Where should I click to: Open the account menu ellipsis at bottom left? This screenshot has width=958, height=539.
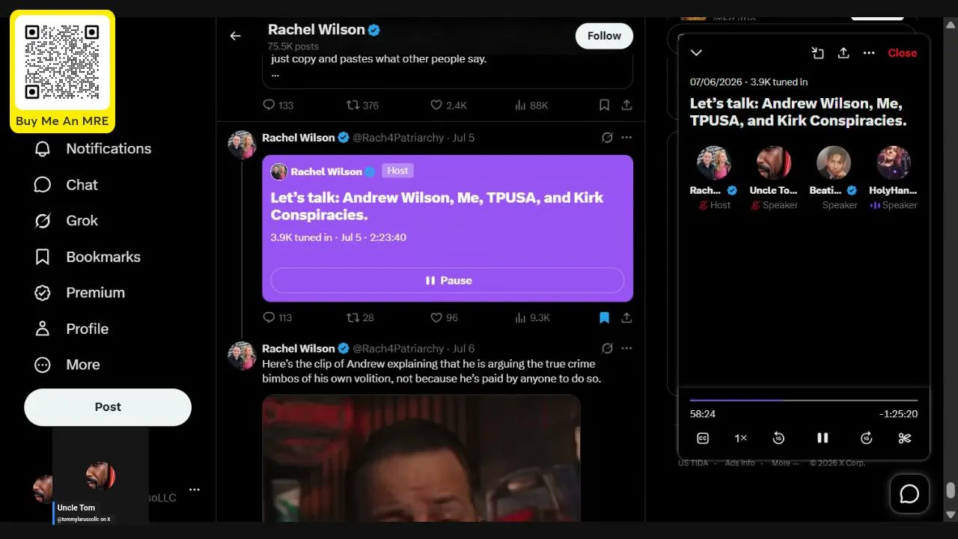(195, 490)
